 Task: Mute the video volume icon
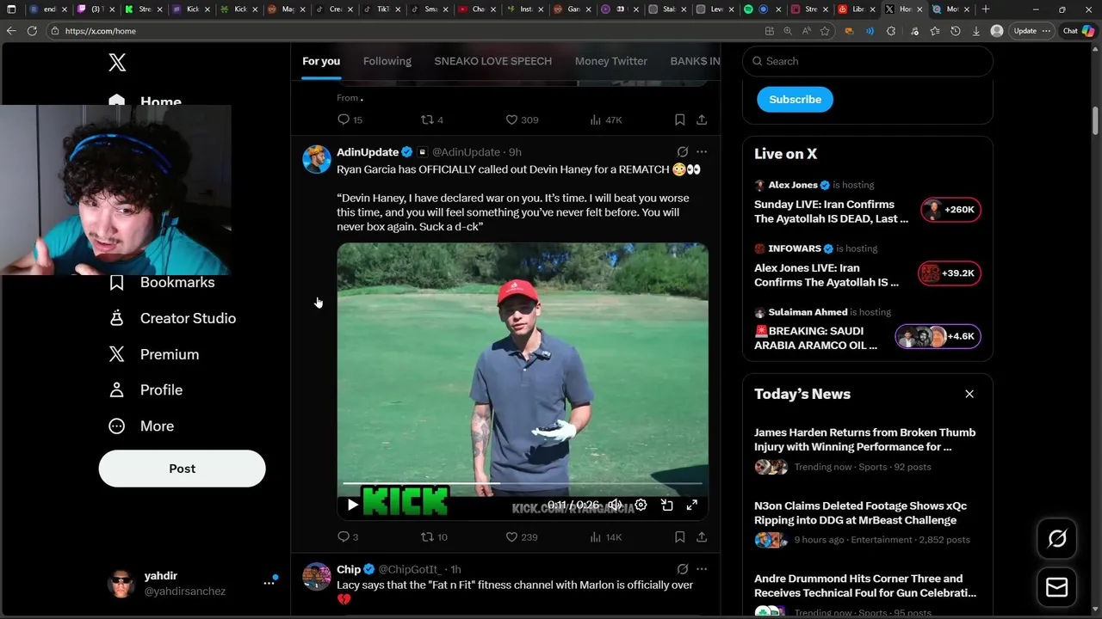[615, 505]
